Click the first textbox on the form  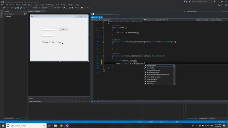[x=48, y=29]
